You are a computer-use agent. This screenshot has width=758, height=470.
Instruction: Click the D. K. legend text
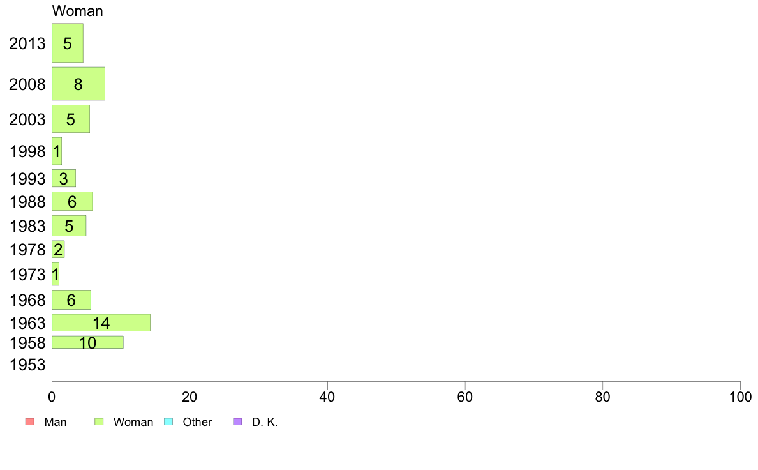tap(265, 422)
